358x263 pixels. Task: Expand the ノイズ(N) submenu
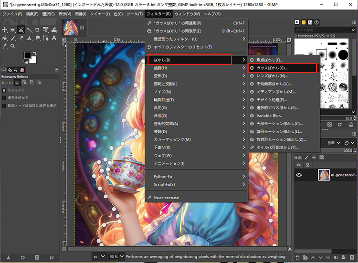tap(196, 92)
